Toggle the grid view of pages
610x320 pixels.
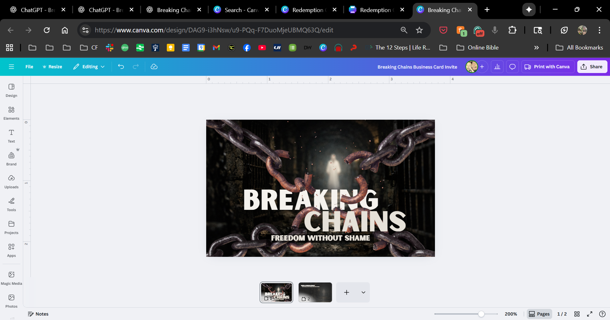pyautogui.click(x=577, y=314)
